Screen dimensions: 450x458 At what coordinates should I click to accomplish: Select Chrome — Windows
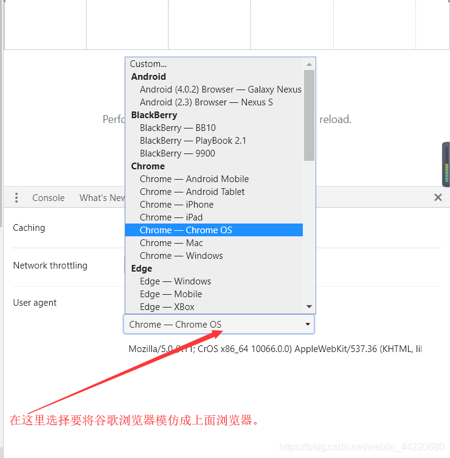tap(214, 256)
